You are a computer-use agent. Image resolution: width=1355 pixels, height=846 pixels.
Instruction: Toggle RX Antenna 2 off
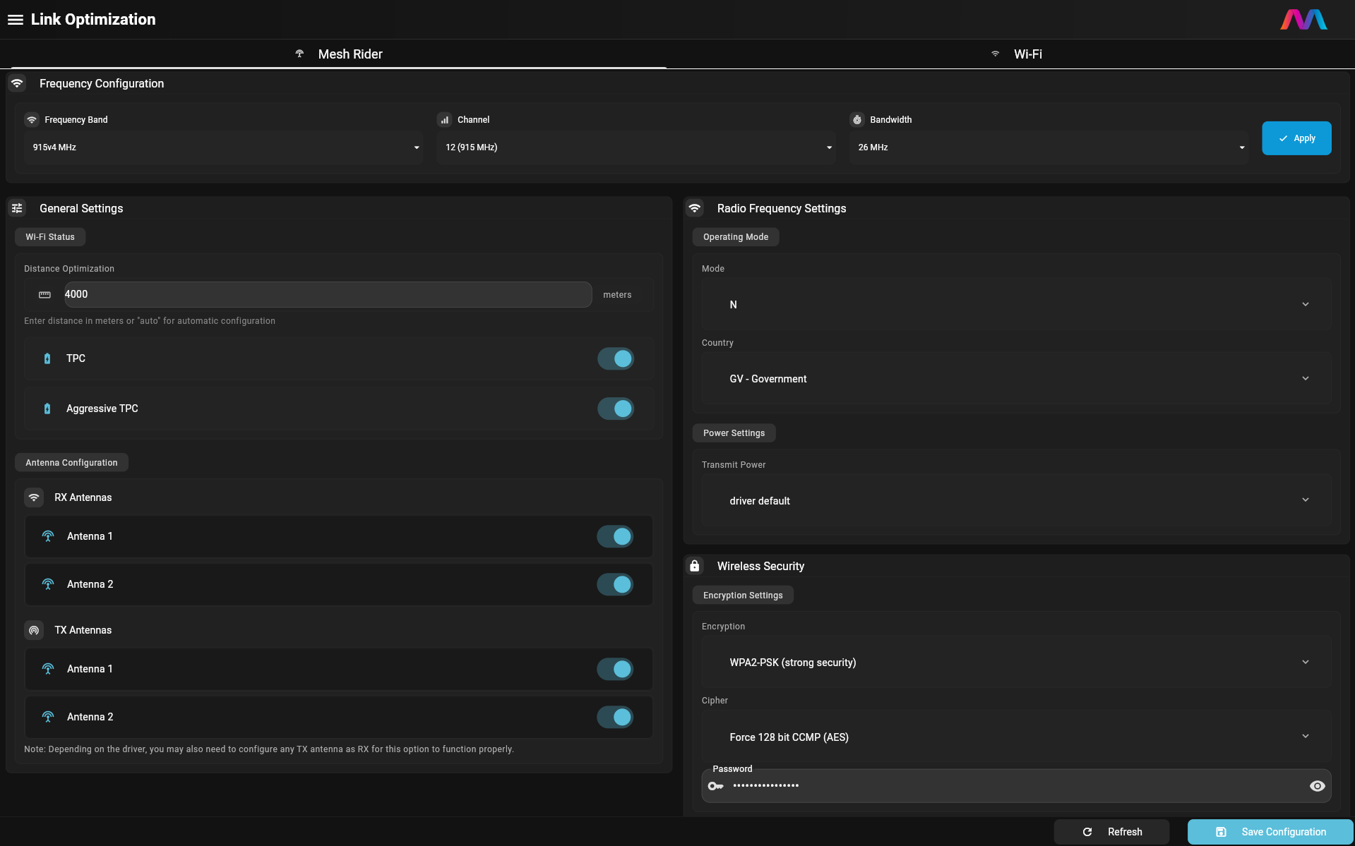click(x=615, y=584)
